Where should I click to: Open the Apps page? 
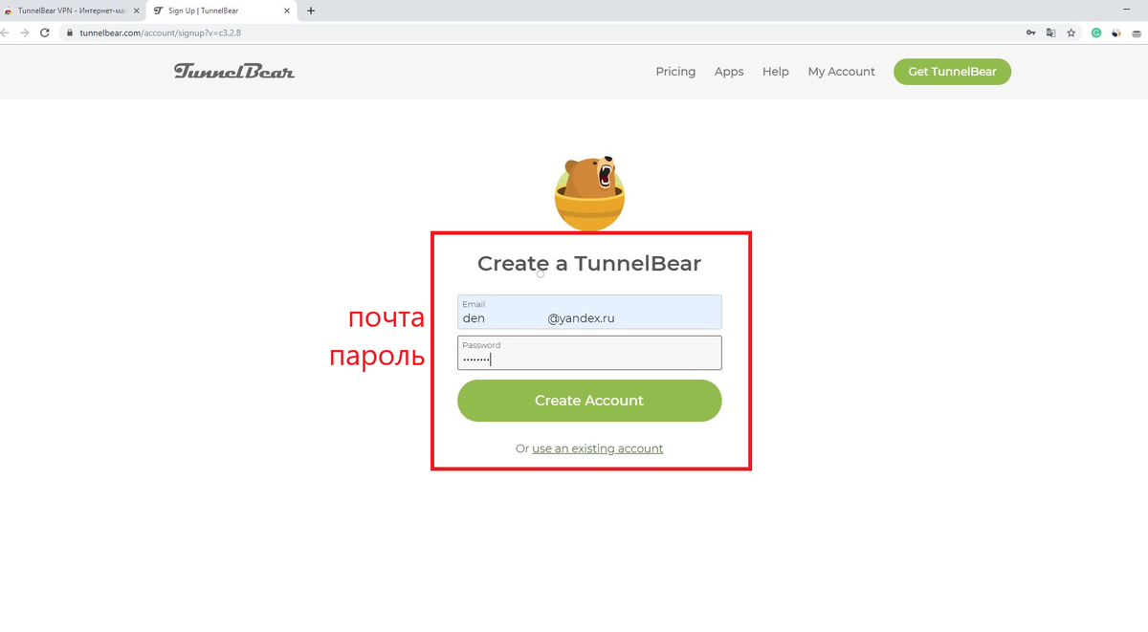tap(729, 72)
